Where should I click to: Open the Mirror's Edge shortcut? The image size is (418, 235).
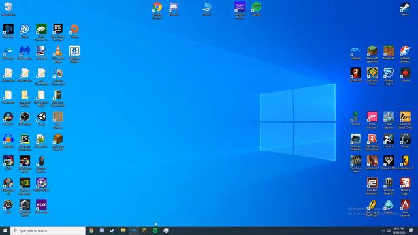click(405, 186)
